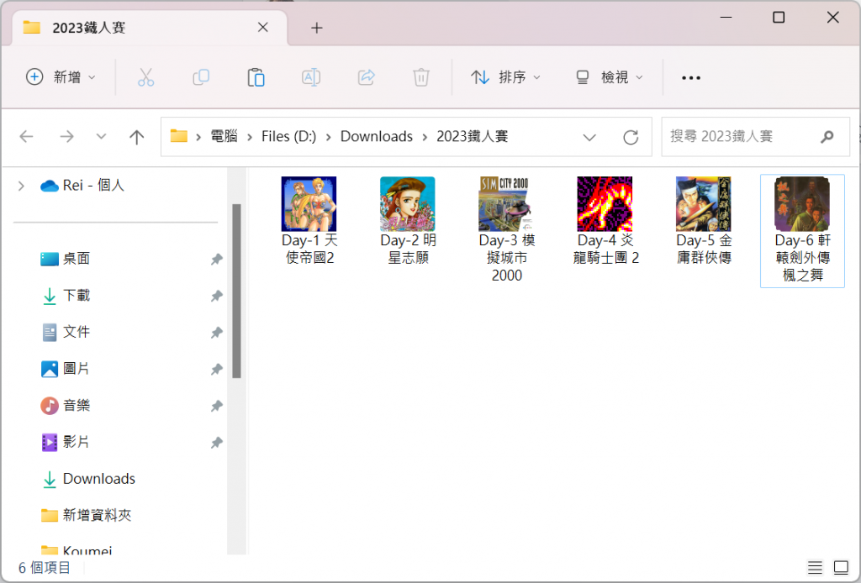Unpin 音樂 using its pin icon

[217, 406]
